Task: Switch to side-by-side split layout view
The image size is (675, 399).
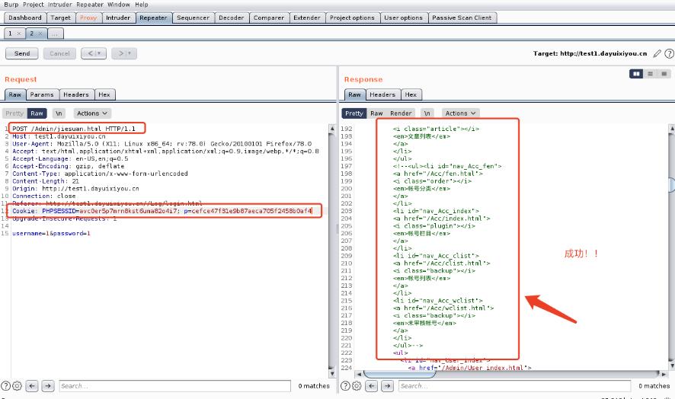Action: pyautogui.click(x=637, y=74)
